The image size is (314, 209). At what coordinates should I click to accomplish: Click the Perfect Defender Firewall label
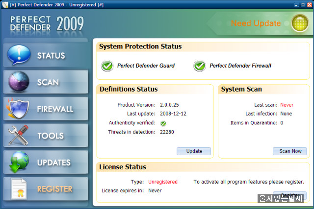pos(240,66)
